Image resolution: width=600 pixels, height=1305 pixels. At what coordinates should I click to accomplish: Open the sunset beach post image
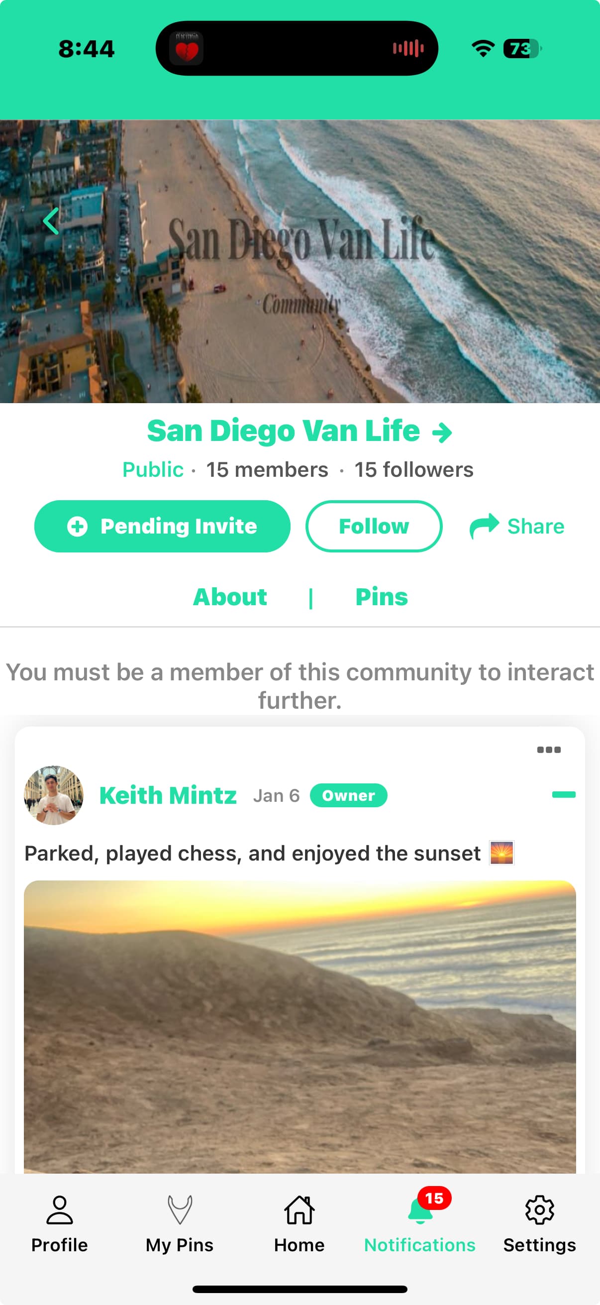click(300, 1027)
